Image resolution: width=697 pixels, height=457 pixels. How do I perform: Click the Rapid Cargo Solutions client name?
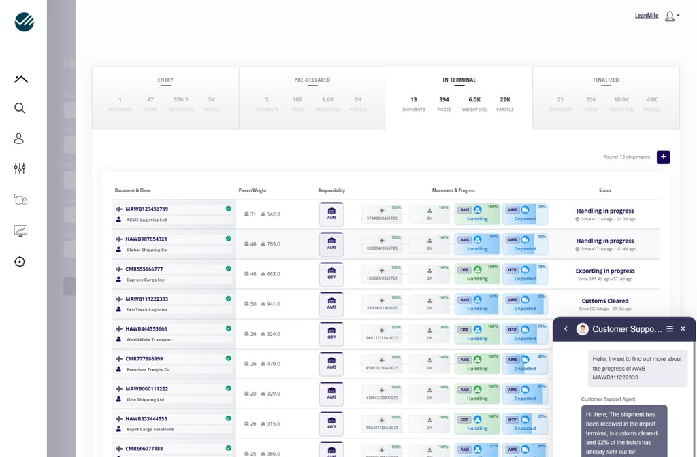coord(150,430)
